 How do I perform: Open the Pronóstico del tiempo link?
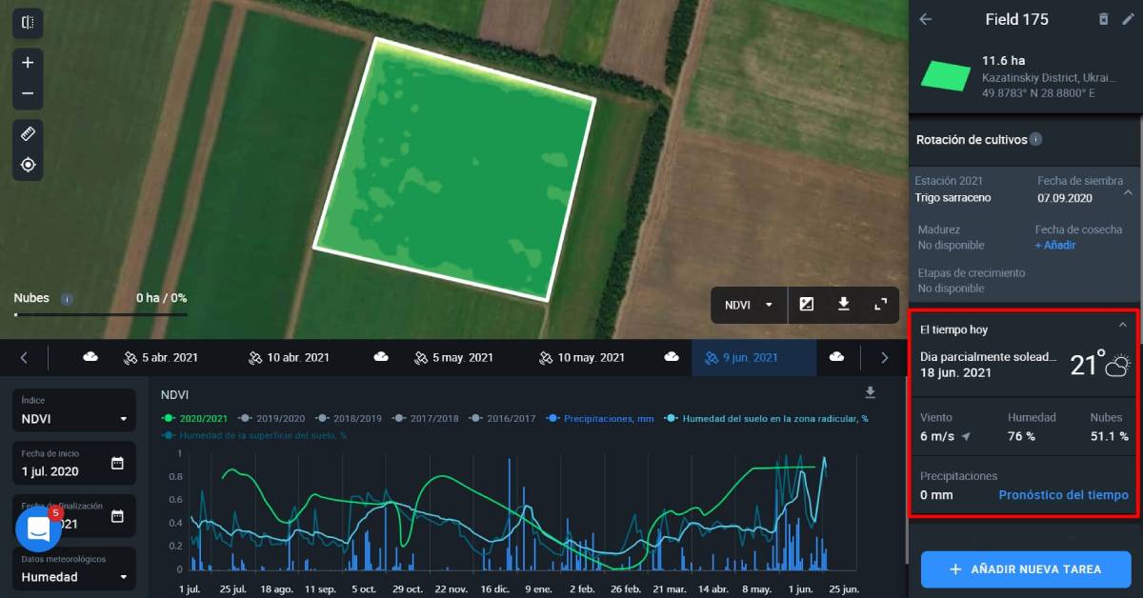pos(1063,495)
